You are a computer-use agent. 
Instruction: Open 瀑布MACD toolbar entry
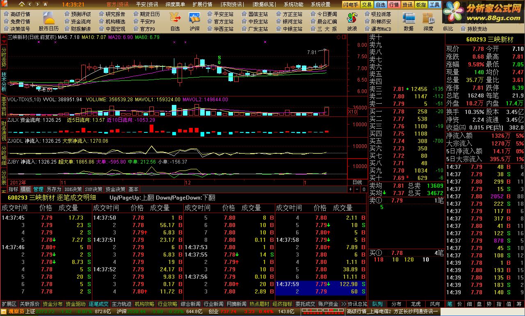tap(378, 29)
